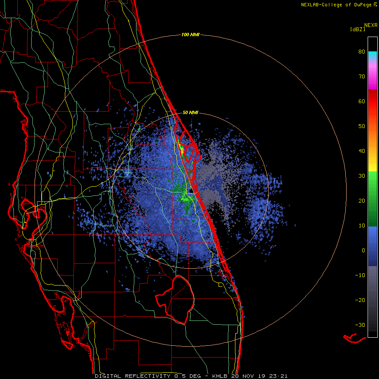Click the KMLB station identifier in caption
The image size is (379, 379).
tap(220, 376)
